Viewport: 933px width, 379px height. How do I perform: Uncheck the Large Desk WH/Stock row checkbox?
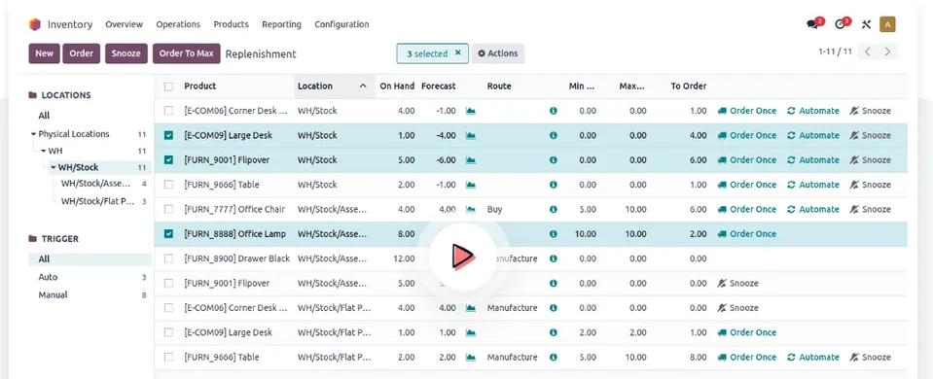[x=168, y=135]
